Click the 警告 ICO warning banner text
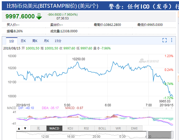179x140 pixels. pyautogui.click(x=144, y=6)
